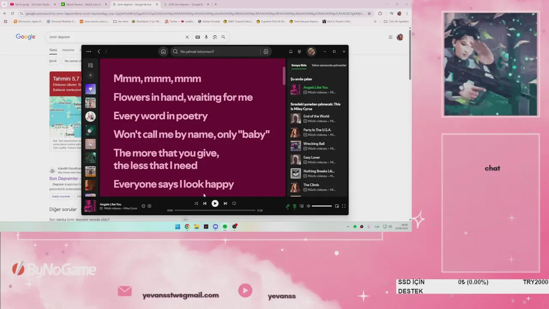Viewport: 549px width, 309px height.
Task: Open Tüm Yer İşaretleri bookmarks folder
Action: [396, 21]
